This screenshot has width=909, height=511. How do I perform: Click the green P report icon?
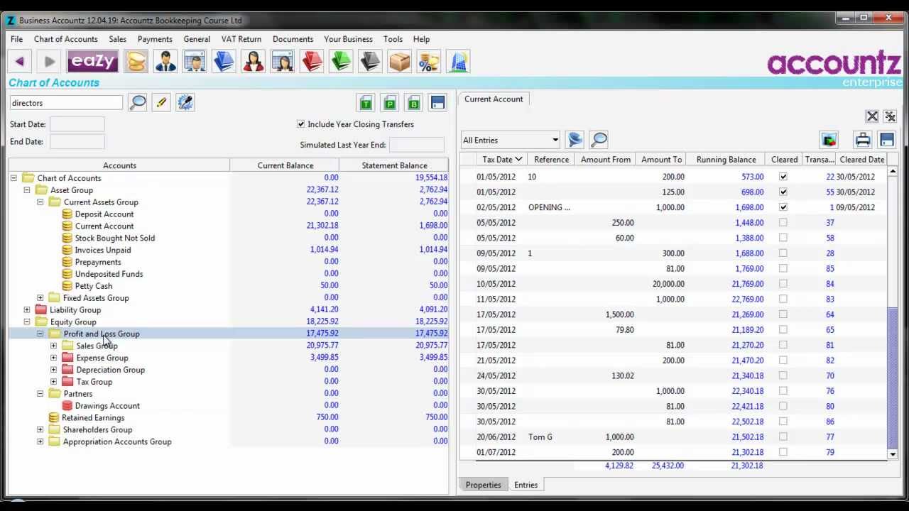coord(390,103)
